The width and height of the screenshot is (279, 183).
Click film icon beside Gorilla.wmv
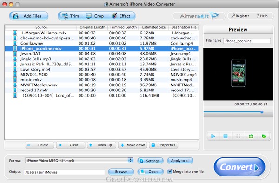15,43
